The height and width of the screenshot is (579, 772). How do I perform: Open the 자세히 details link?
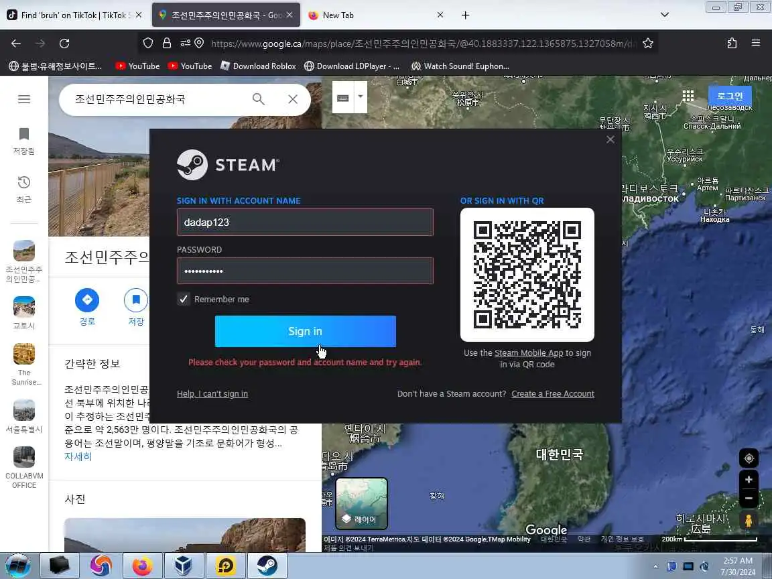[78, 456]
